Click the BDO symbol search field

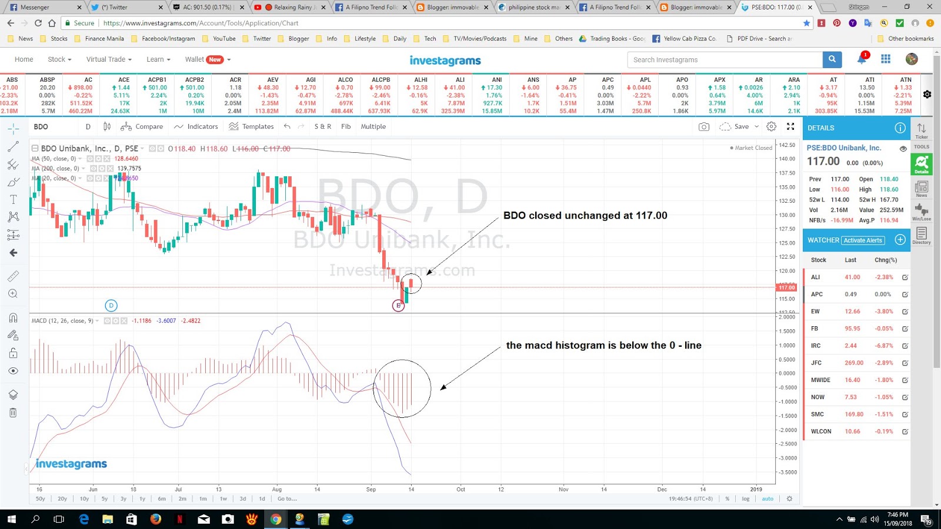point(54,126)
